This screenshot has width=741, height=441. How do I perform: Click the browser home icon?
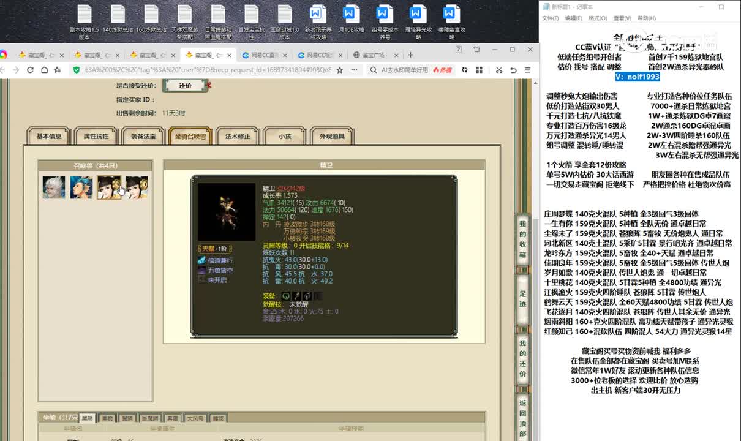point(44,70)
